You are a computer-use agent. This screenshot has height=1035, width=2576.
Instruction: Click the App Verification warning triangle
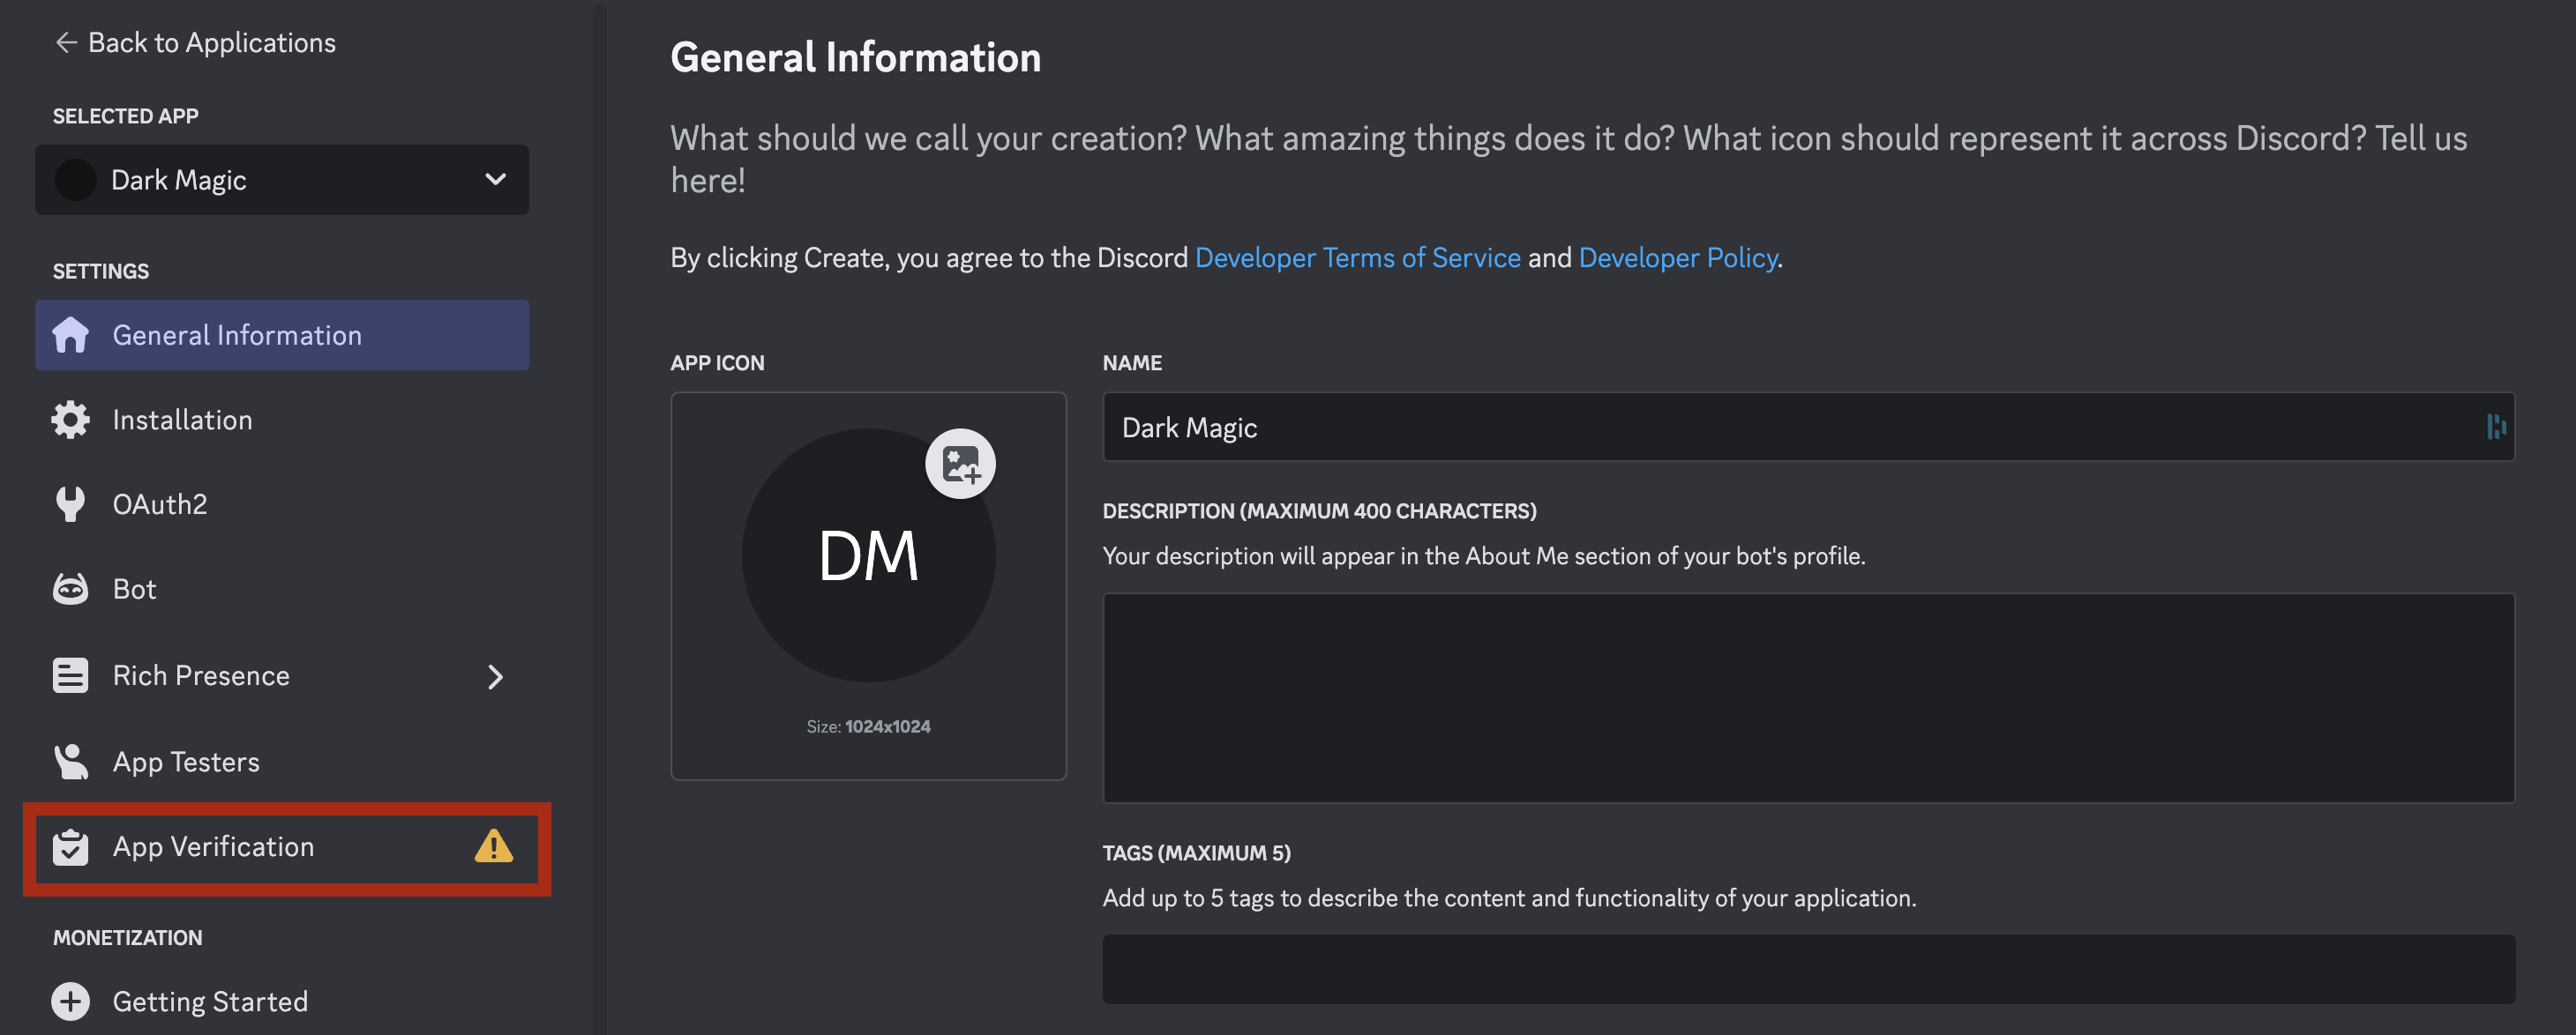coord(494,846)
